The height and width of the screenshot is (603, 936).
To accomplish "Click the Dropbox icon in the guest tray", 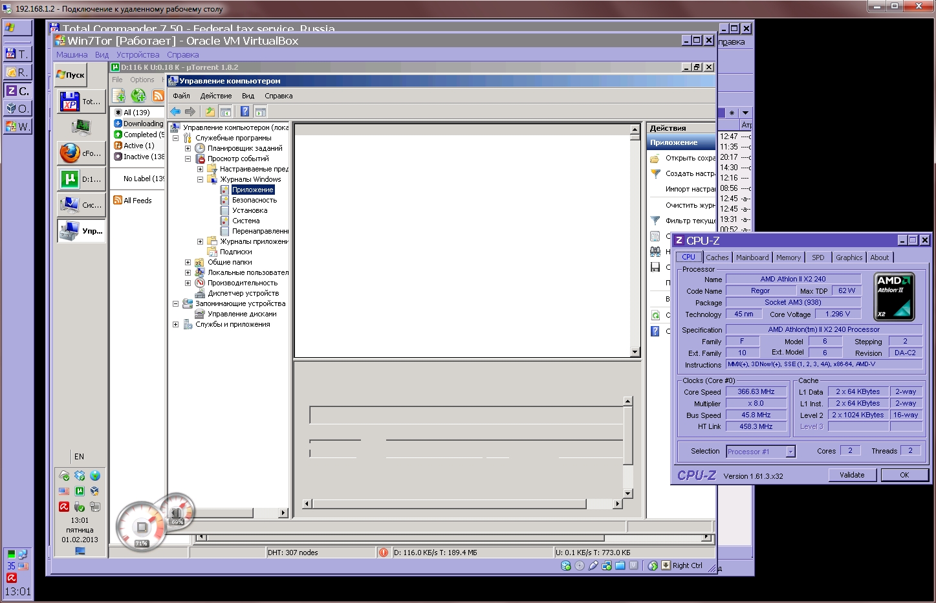I will (x=80, y=476).
